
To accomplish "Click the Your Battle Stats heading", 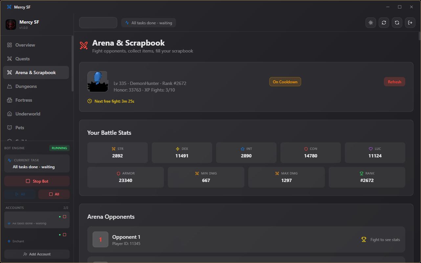I will pyautogui.click(x=109, y=133).
